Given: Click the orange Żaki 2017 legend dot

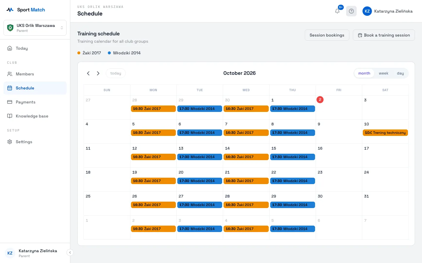Looking at the screenshot, I should (79, 53).
